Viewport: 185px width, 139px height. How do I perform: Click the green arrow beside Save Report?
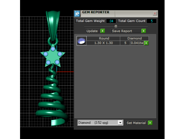pyautogui.click(x=144, y=31)
